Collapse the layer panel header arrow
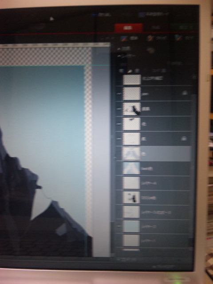The image size is (213, 284). (118, 56)
